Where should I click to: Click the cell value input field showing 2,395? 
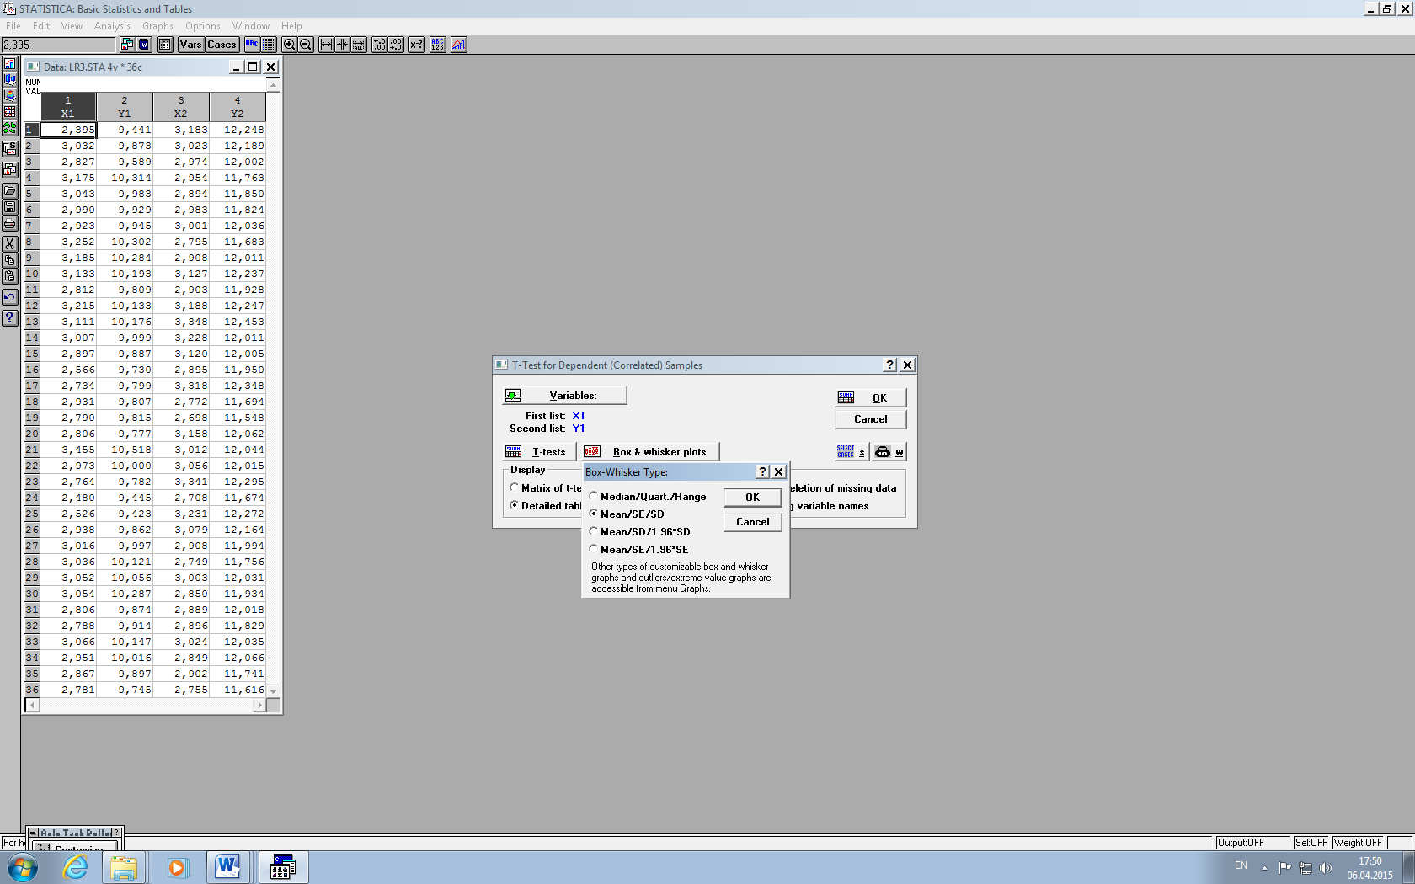pyautogui.click(x=58, y=45)
